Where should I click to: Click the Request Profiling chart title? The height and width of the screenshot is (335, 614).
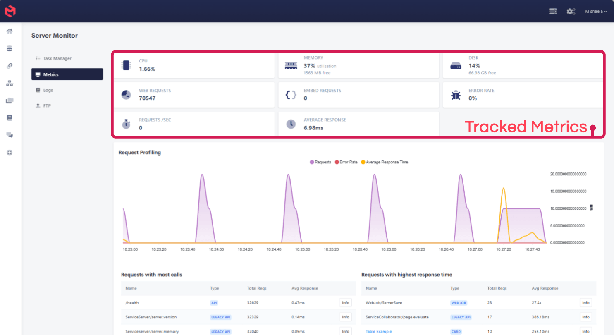(140, 153)
